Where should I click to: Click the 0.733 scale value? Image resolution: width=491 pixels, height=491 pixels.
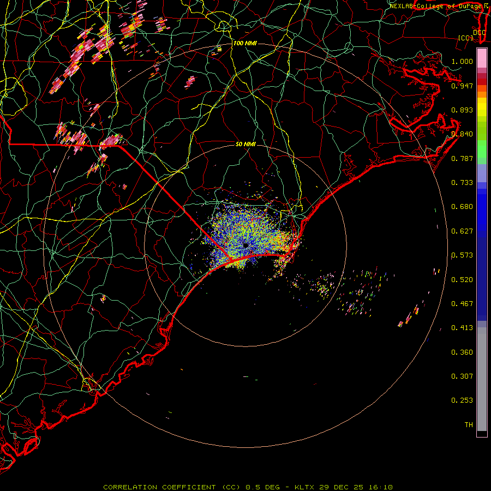tap(462, 183)
